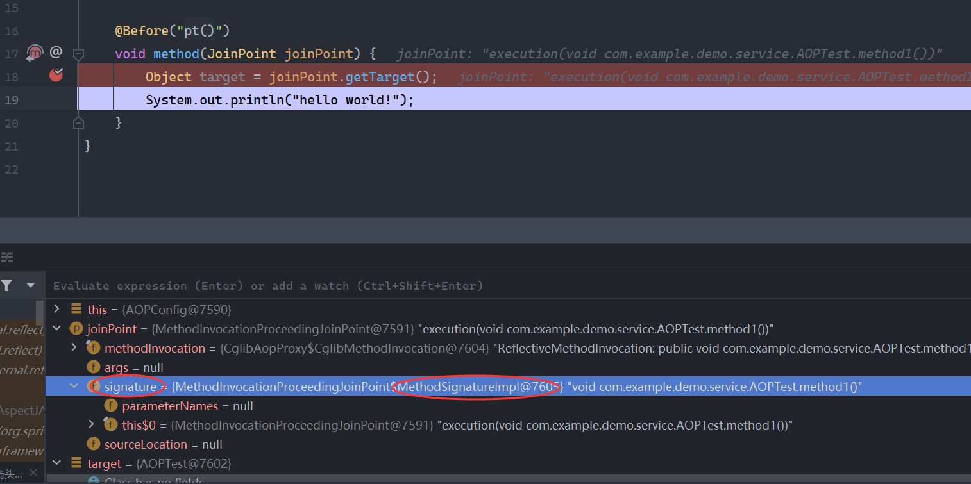Collapse the method fold marker at line 17
The image size is (971, 484).
(78, 54)
